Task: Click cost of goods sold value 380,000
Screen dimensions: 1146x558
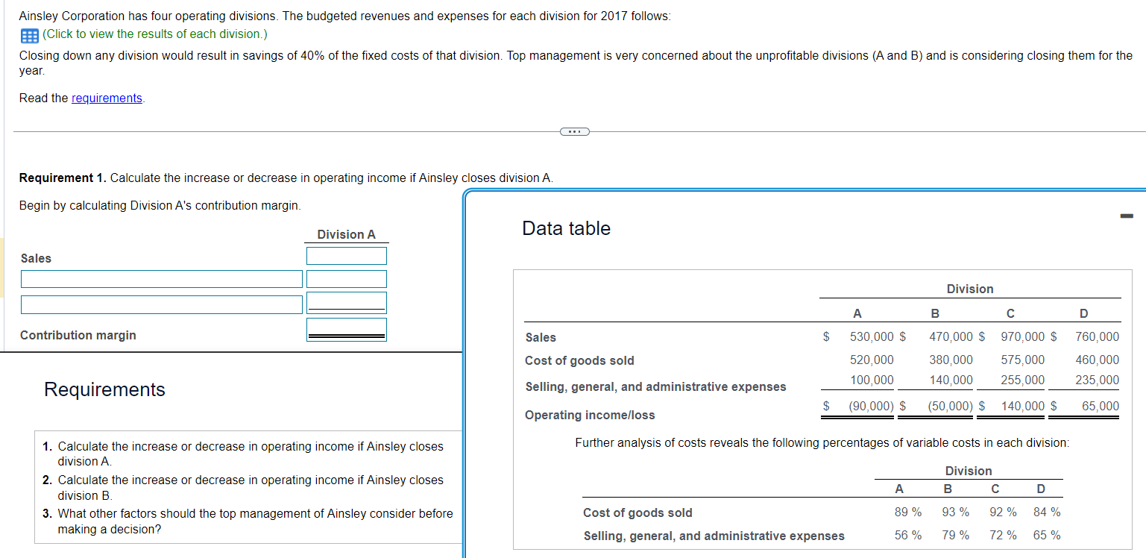Action: (951, 360)
